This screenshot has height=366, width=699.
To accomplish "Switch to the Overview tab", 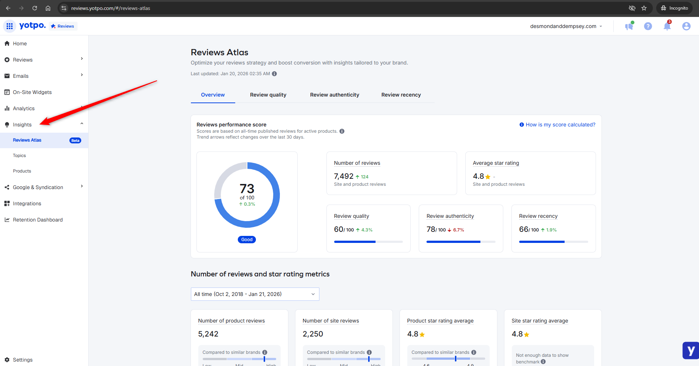I will [x=213, y=95].
